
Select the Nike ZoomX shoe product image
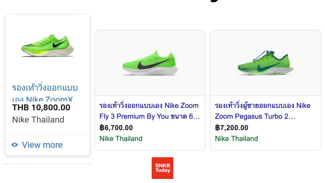coord(48,47)
